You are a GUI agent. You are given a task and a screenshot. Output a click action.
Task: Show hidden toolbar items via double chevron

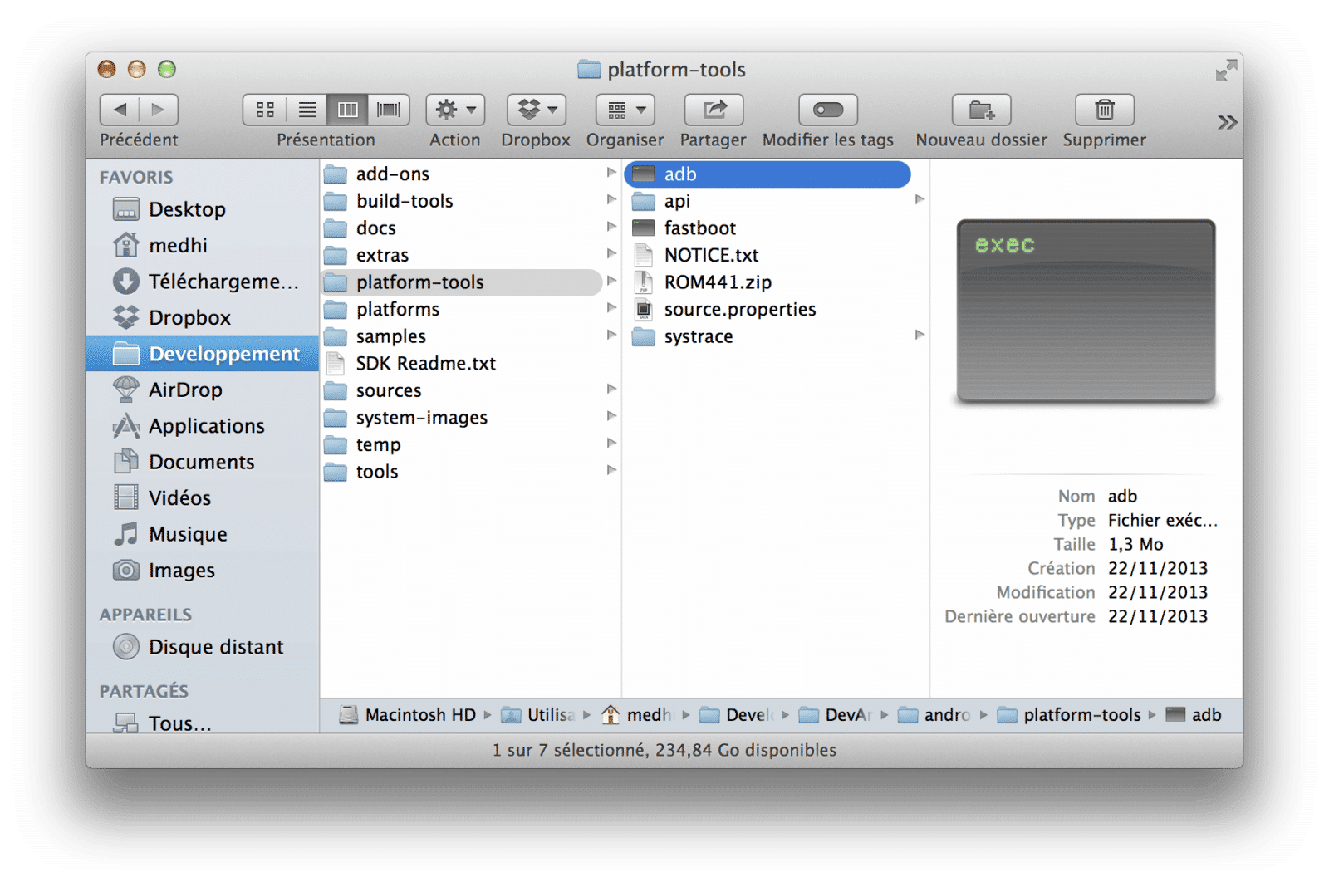coord(1227,123)
